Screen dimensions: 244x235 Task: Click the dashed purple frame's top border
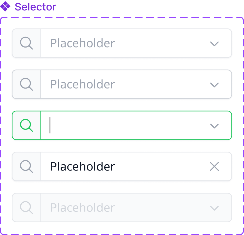(122, 17)
